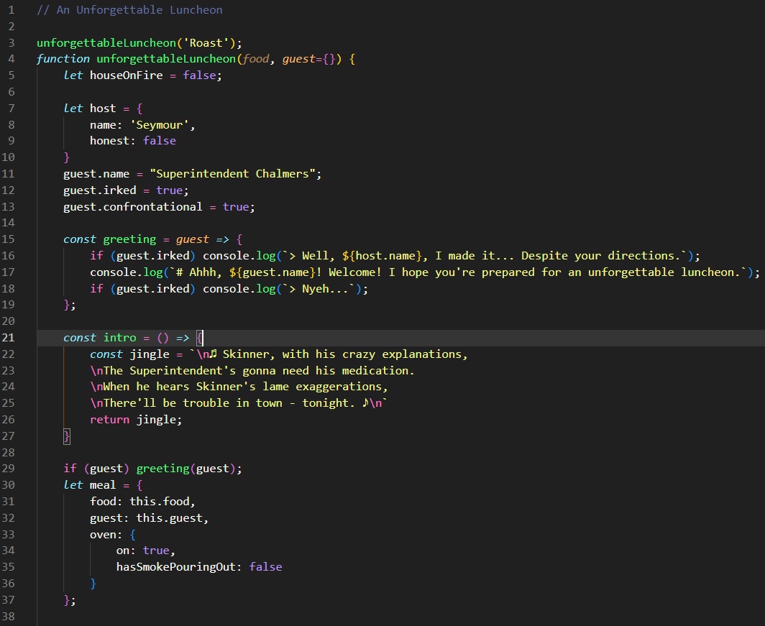The image size is (765, 626).
Task: Click the const keyword on line 15
Action: pyautogui.click(x=79, y=239)
